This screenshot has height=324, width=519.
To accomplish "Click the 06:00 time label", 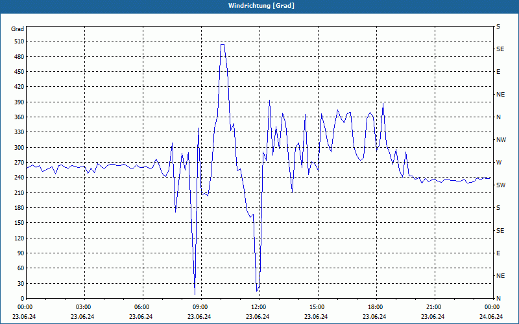I will tap(141, 307).
